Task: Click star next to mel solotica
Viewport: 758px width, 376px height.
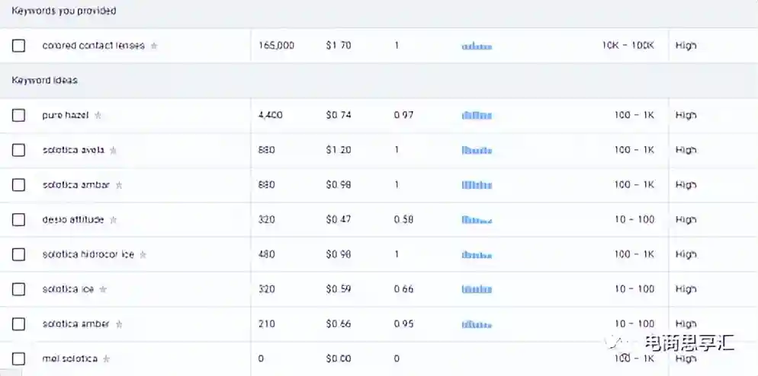Action: point(107,358)
